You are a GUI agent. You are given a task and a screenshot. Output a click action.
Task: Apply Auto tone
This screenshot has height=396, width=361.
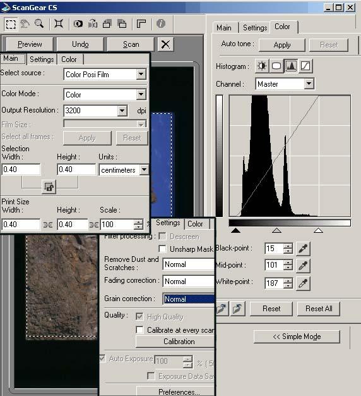[x=282, y=45]
